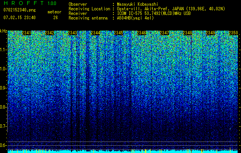Click the 2346 time marker
This screenshot has height=153, width=241.
[x=141, y=33]
